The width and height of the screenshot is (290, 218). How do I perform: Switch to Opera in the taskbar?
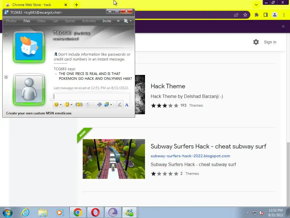[95, 212]
